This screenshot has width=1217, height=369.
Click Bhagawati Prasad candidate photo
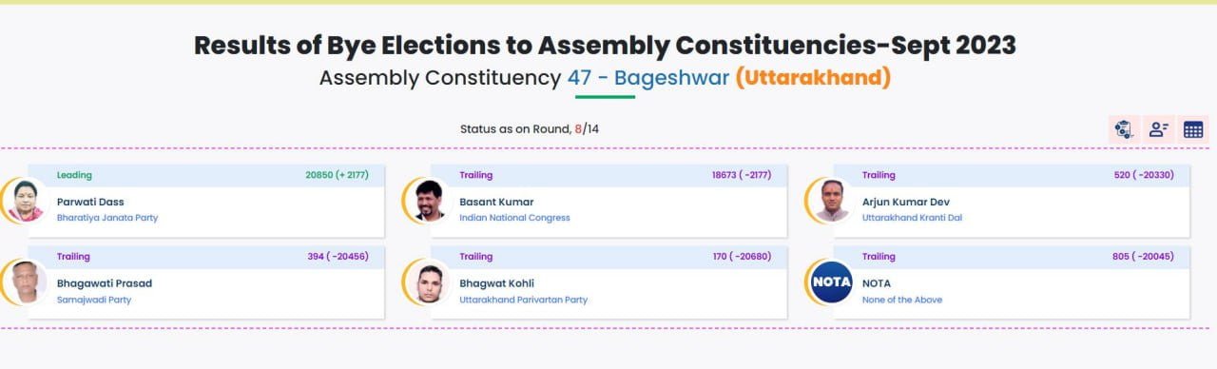pos(25,282)
